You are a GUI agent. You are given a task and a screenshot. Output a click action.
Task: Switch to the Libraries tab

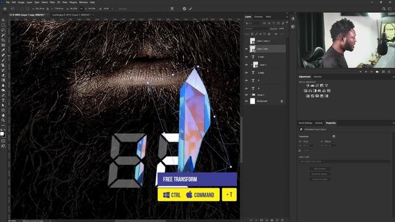coord(317,76)
